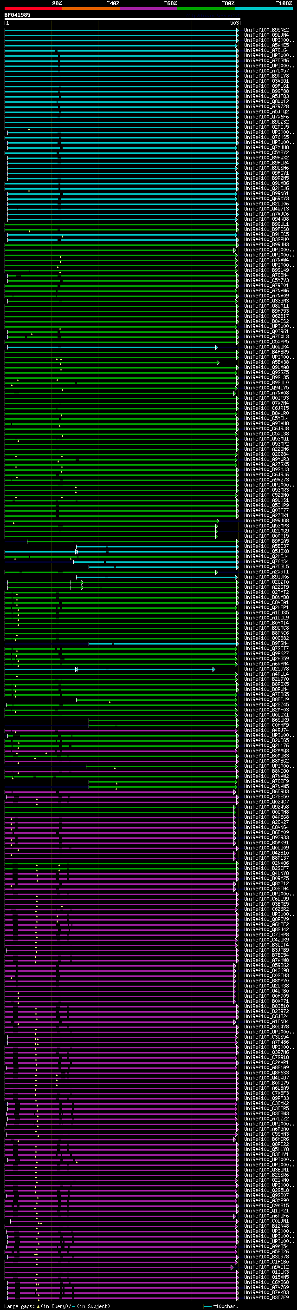Select hit label UniRef100_B8BIJ9
Image resolution: width=297 pixels, height=1310 pixels.
coord(266,700)
